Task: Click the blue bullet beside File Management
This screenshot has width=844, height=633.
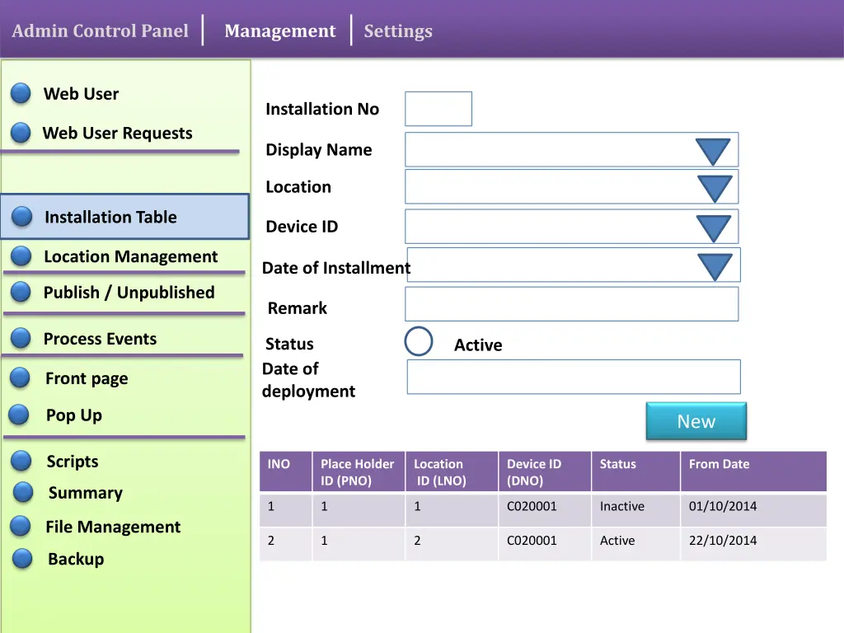Action: (x=21, y=526)
